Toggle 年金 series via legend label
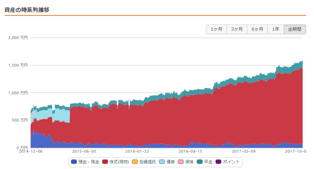Screen dimensions: 314x169 coord(208,162)
